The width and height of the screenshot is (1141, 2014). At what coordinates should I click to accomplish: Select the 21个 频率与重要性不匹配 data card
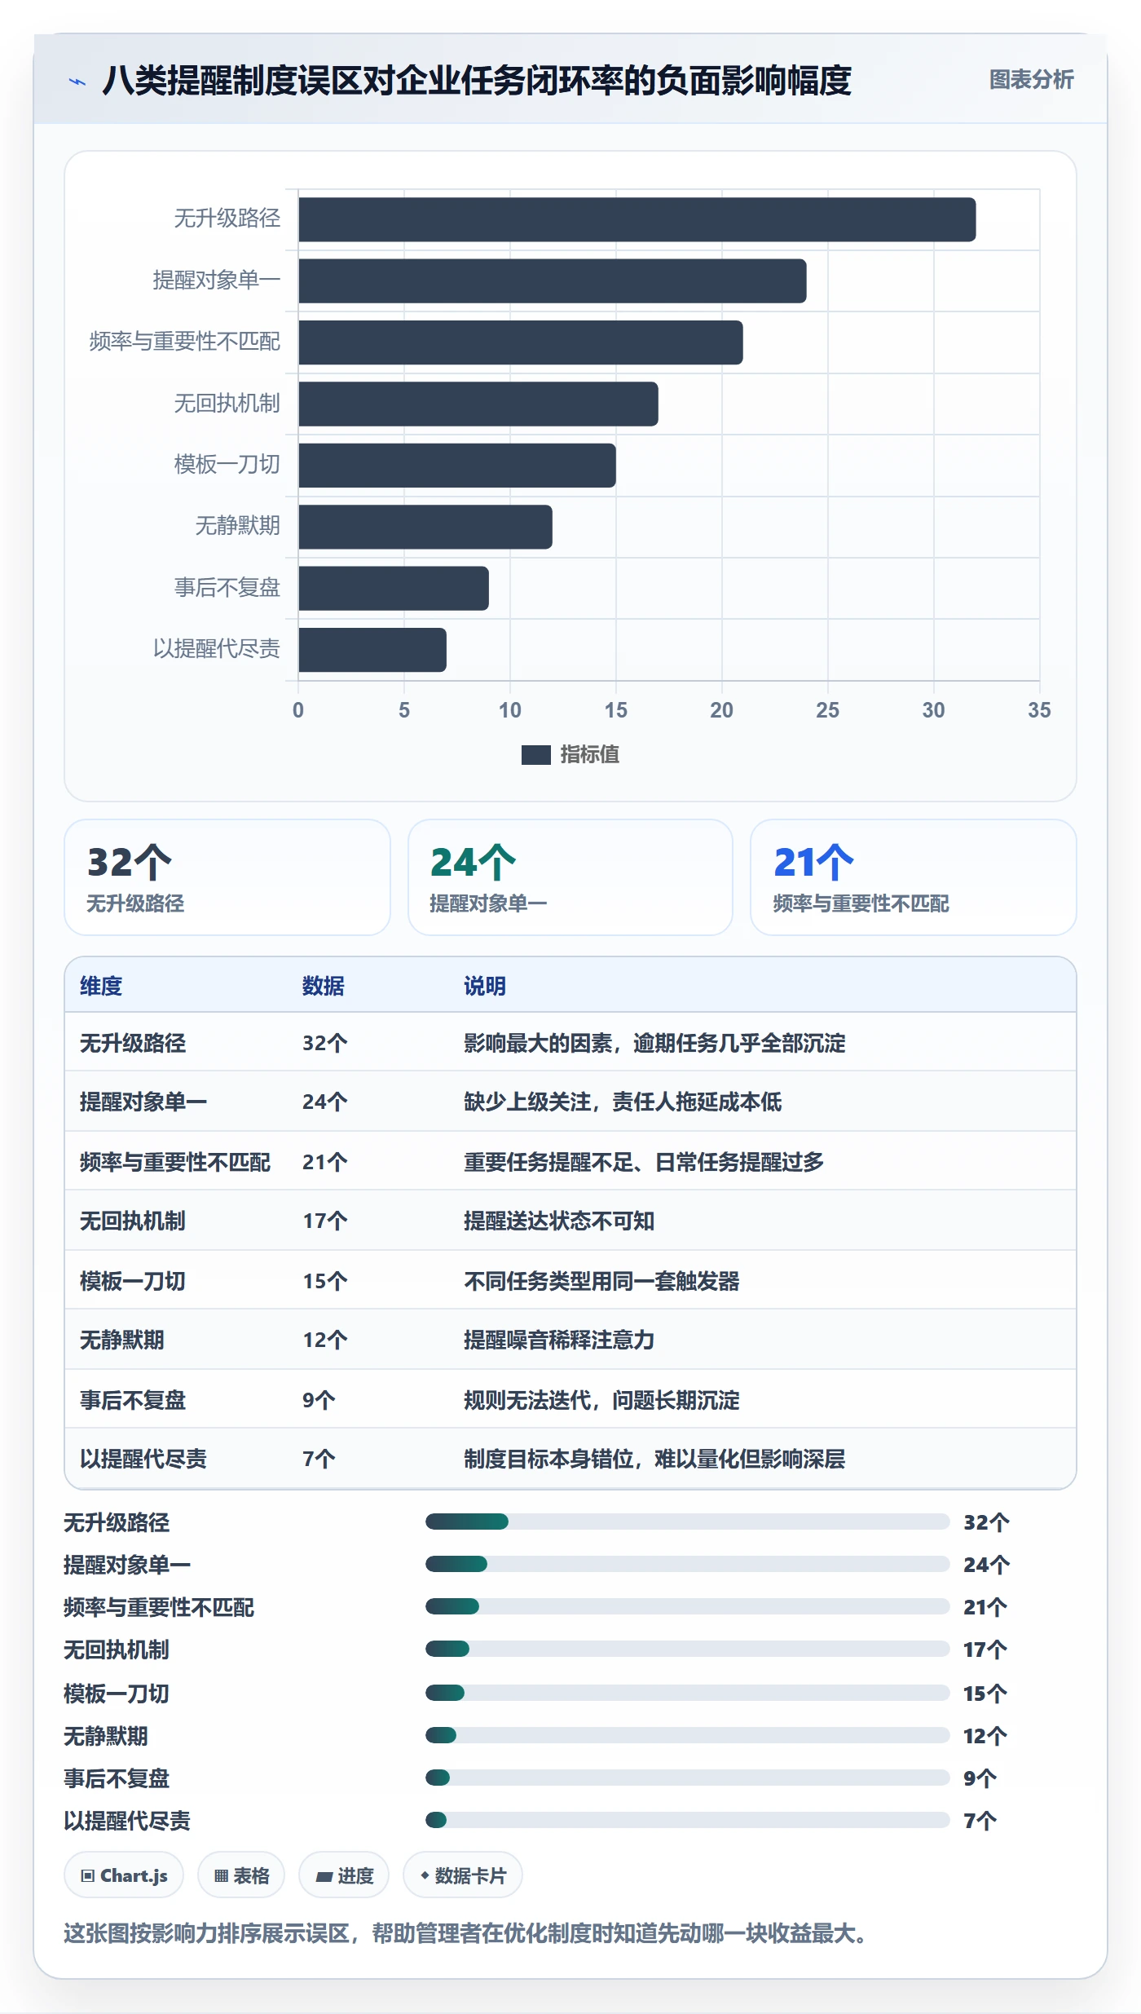[913, 877]
